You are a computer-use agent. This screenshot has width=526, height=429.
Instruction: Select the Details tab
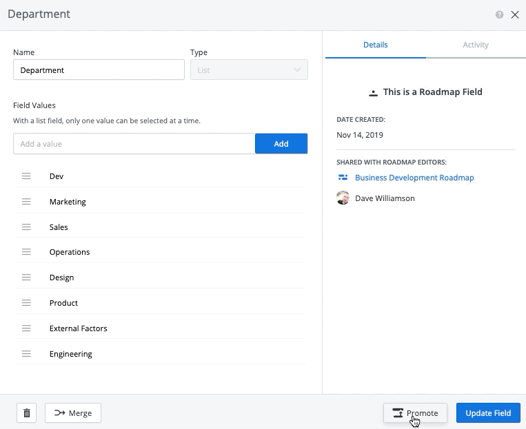376,45
